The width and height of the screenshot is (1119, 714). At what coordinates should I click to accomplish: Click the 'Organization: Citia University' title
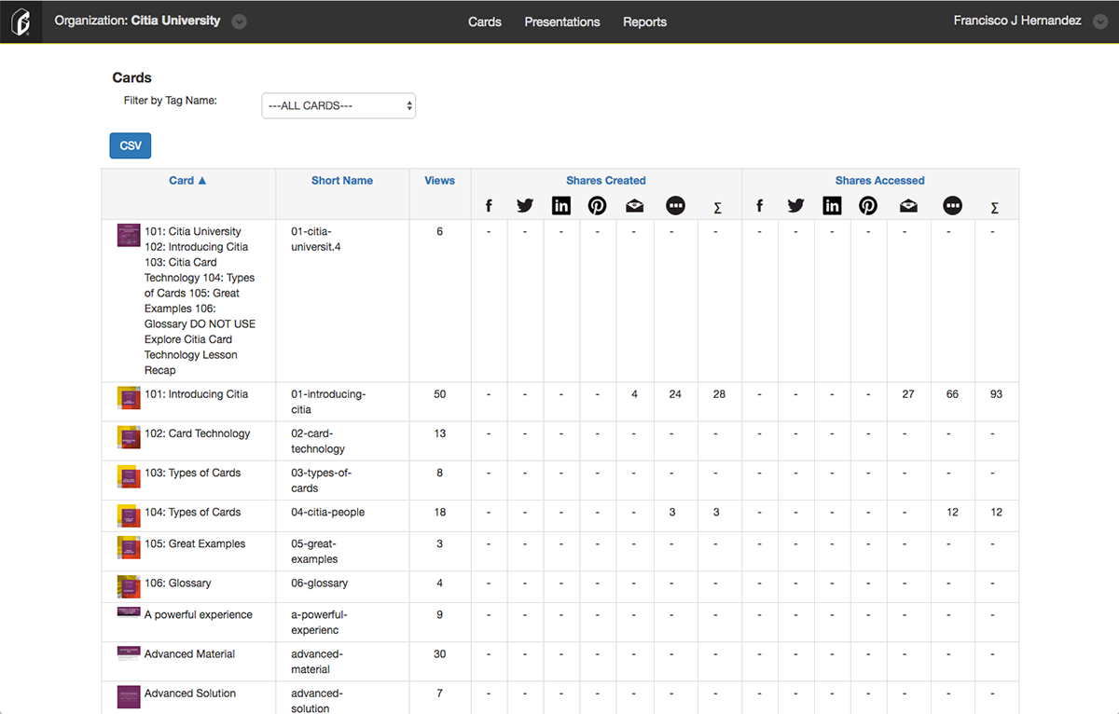point(138,21)
